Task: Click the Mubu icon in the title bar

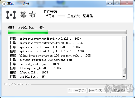Action: click(4, 4)
